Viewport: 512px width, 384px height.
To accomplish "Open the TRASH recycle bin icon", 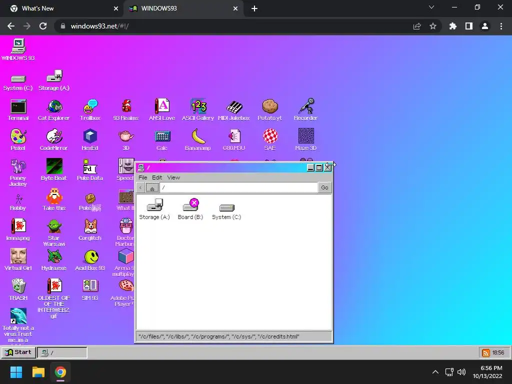I will pos(18,289).
